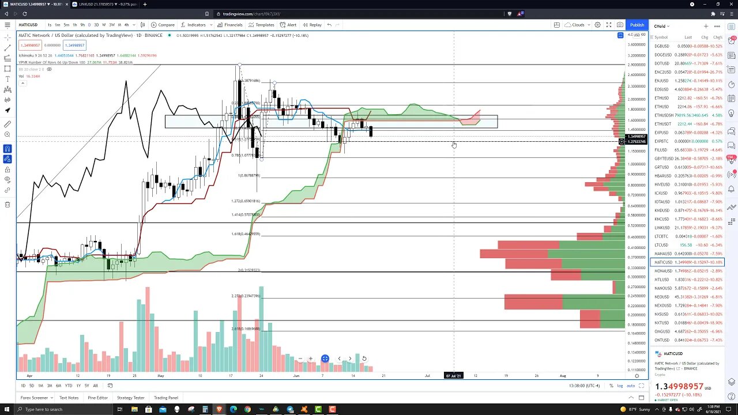This screenshot has height=415, width=738.
Task: Open the prediction and measurement tools
Action: tap(7, 100)
